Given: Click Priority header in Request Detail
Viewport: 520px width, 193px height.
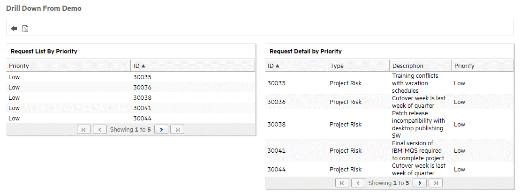Looking at the screenshot, I should (x=464, y=66).
